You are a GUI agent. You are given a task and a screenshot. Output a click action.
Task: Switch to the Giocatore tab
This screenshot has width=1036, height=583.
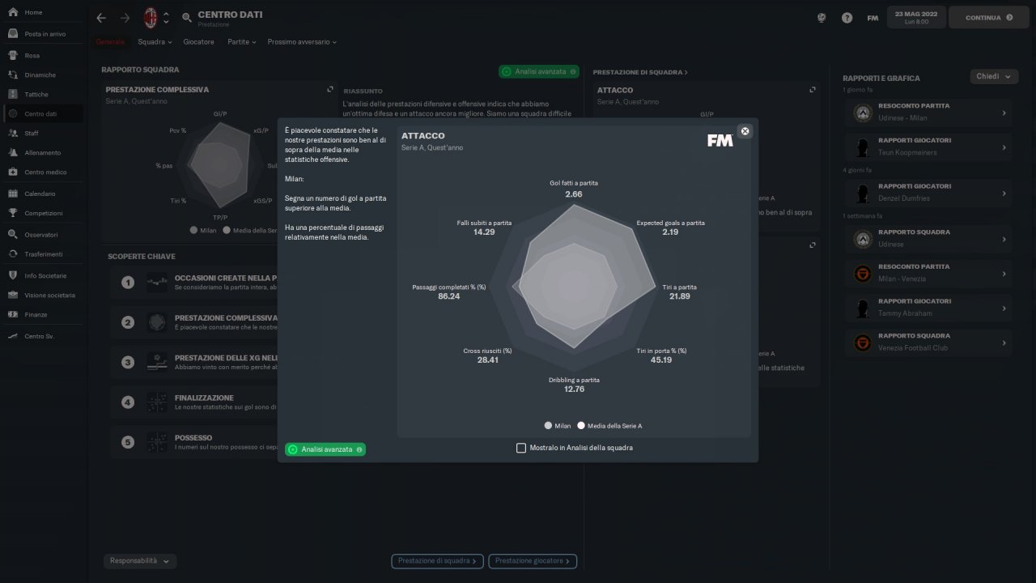[199, 41]
